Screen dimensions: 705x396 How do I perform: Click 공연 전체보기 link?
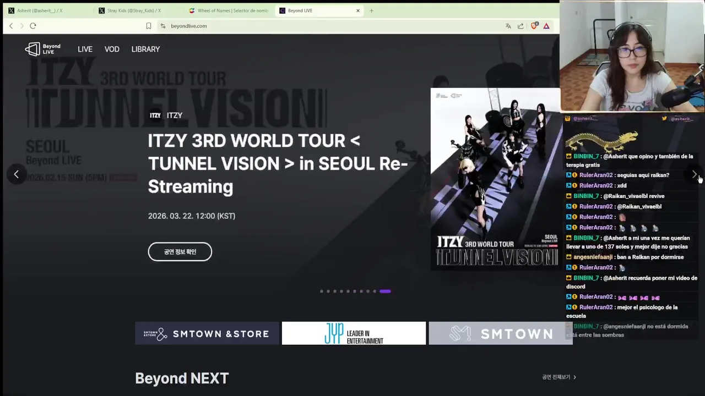556,377
